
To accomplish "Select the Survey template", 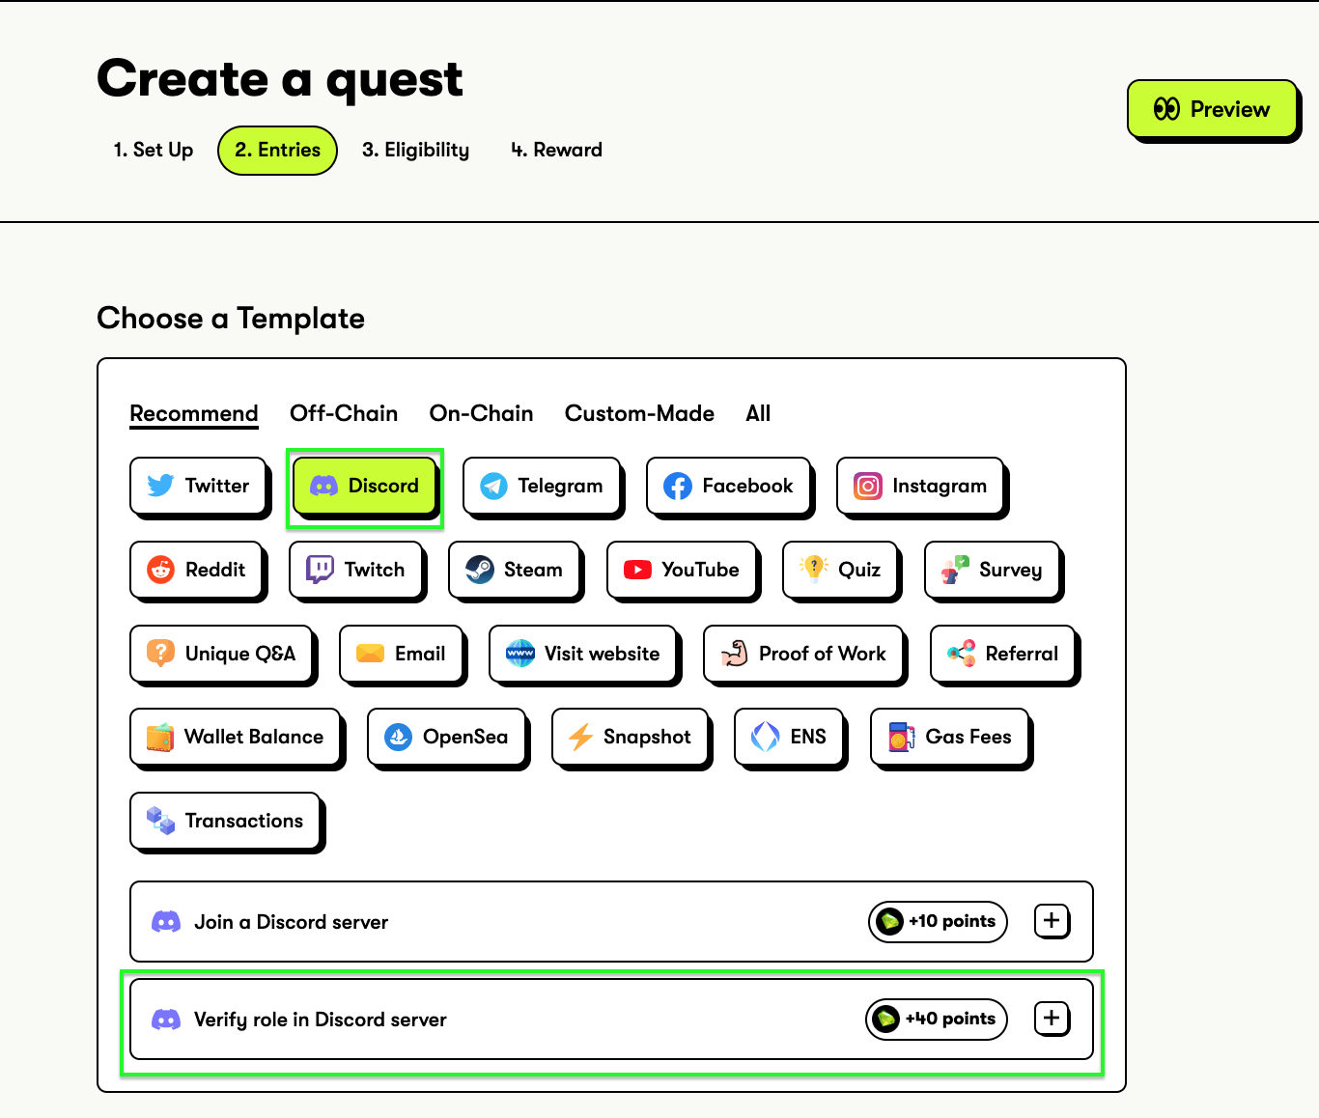I will [x=993, y=570].
